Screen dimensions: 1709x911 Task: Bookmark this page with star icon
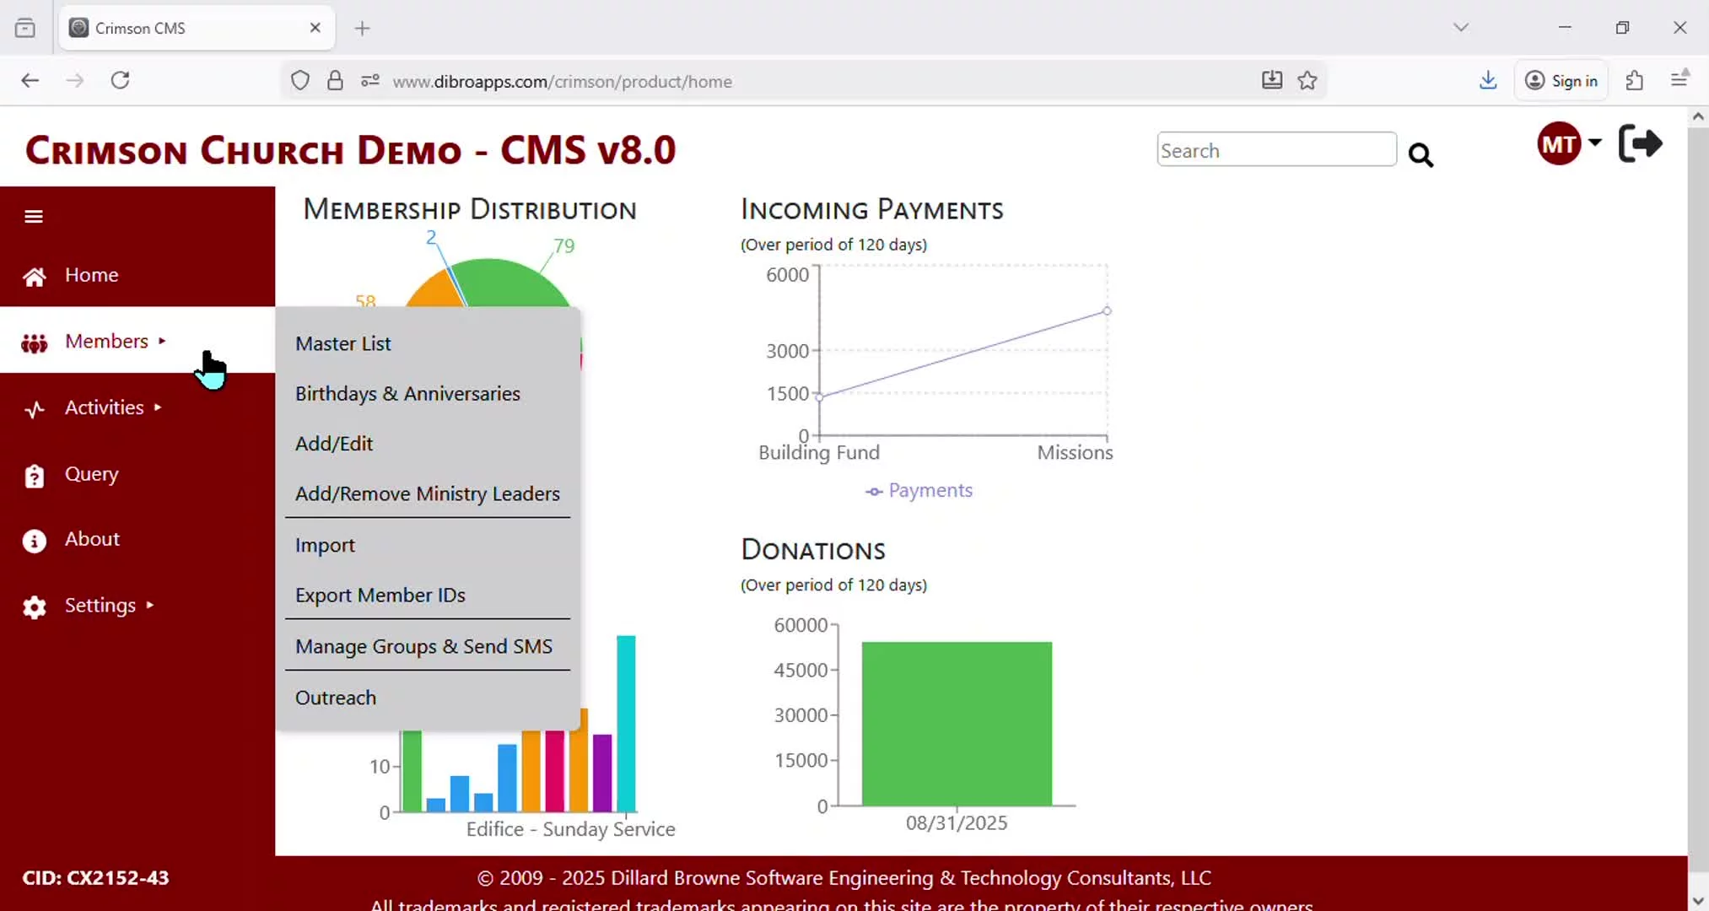[x=1307, y=81]
